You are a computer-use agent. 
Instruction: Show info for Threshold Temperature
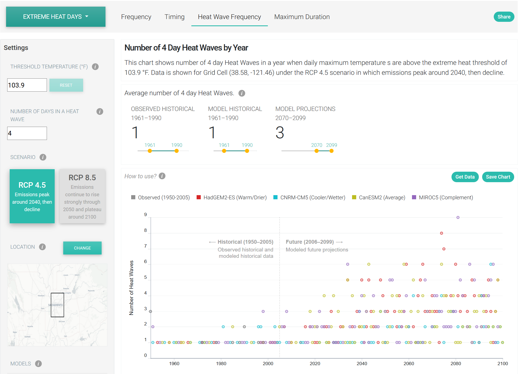click(x=95, y=67)
